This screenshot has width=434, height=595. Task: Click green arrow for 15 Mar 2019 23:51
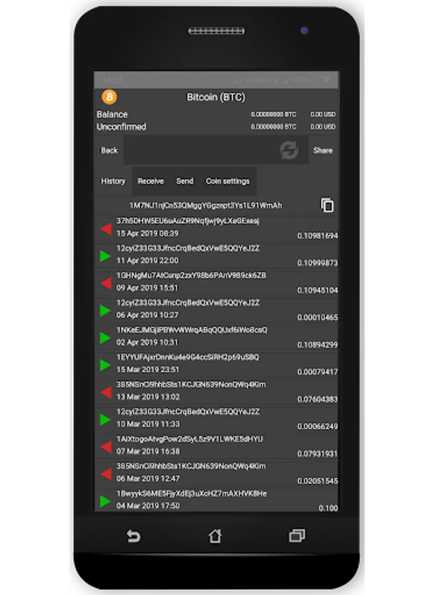click(x=105, y=365)
